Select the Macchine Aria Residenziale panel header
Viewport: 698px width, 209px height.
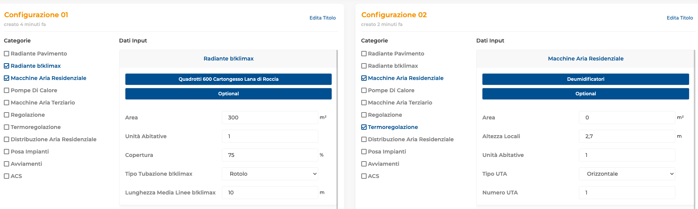pyautogui.click(x=585, y=59)
